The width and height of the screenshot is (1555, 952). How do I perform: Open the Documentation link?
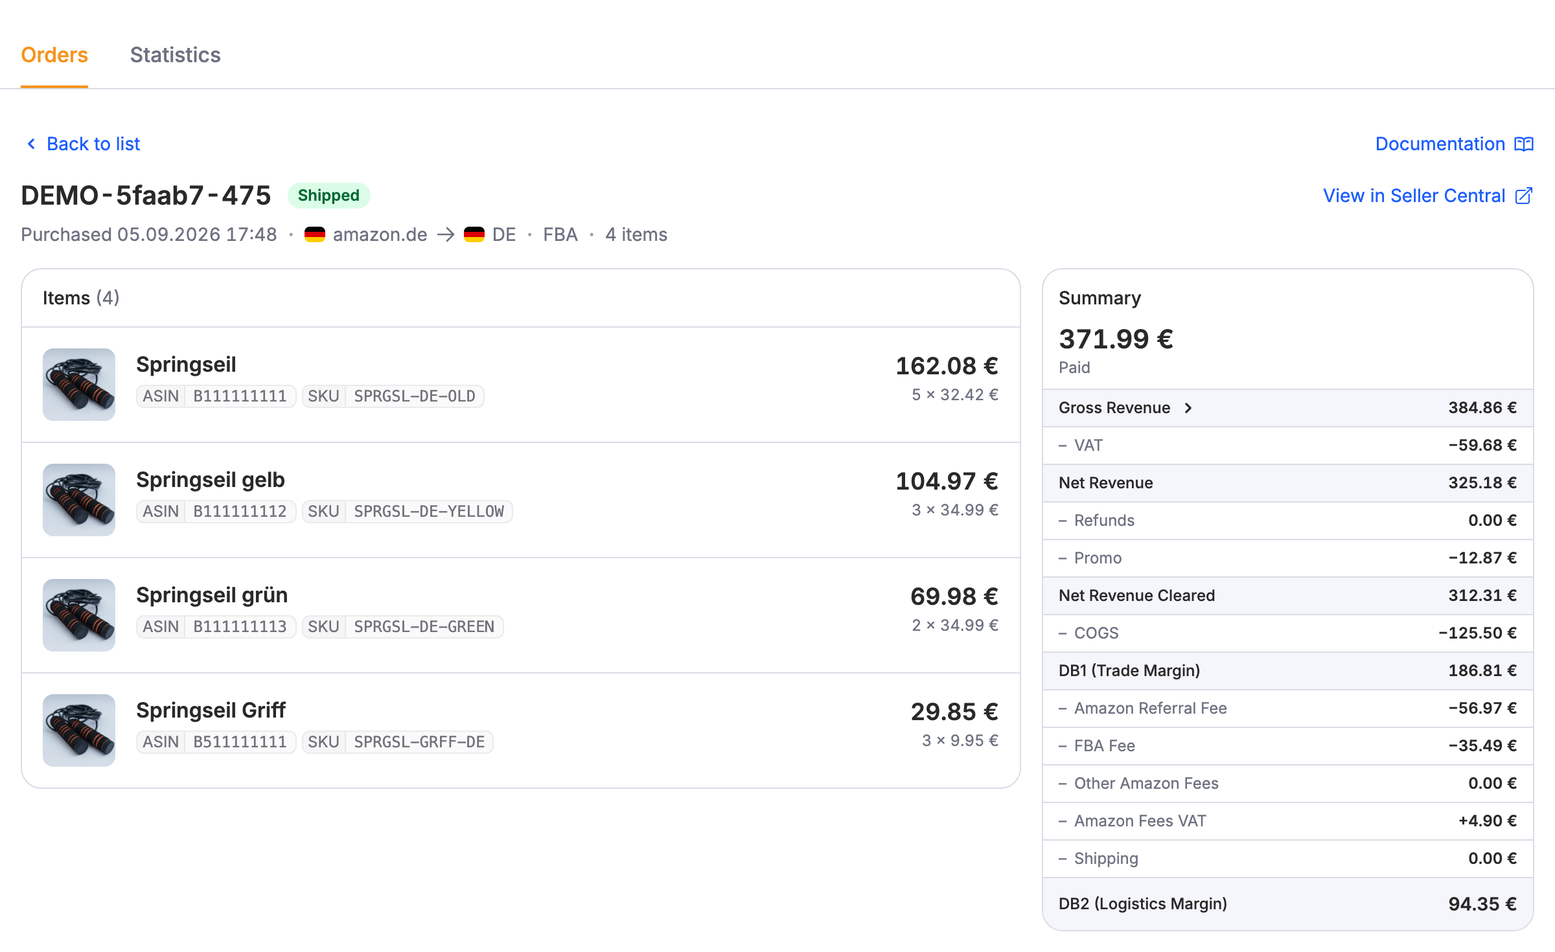pyautogui.click(x=1454, y=144)
